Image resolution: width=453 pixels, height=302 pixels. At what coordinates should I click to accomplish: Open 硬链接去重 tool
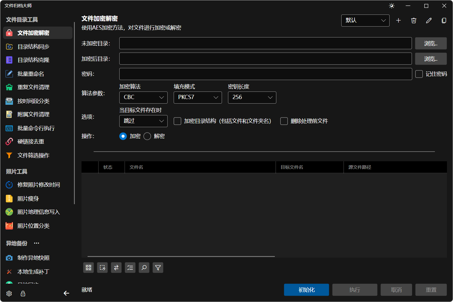[38, 142]
